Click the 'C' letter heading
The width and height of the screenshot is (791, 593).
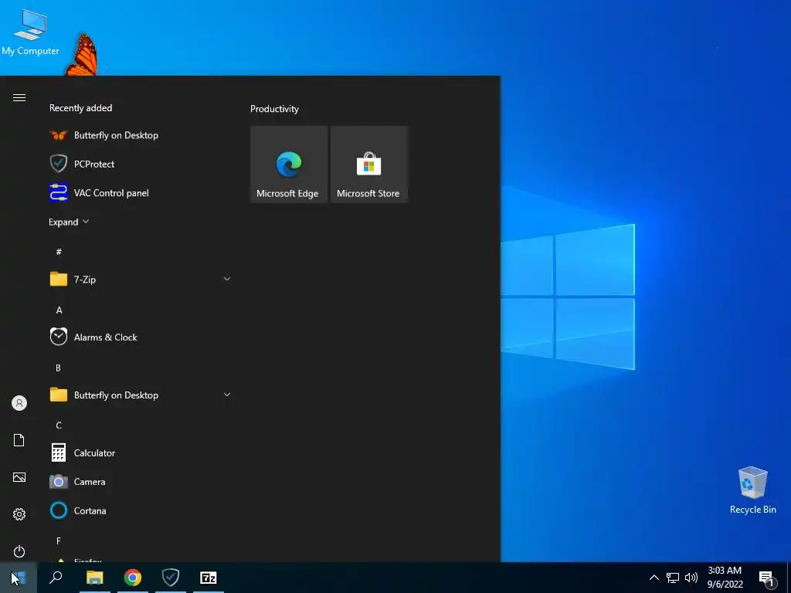(59, 425)
